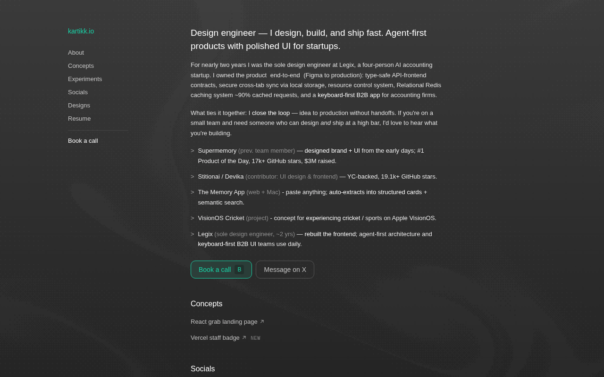Open the Stitionai / Devika link
The height and width of the screenshot is (377, 604).
221,177
